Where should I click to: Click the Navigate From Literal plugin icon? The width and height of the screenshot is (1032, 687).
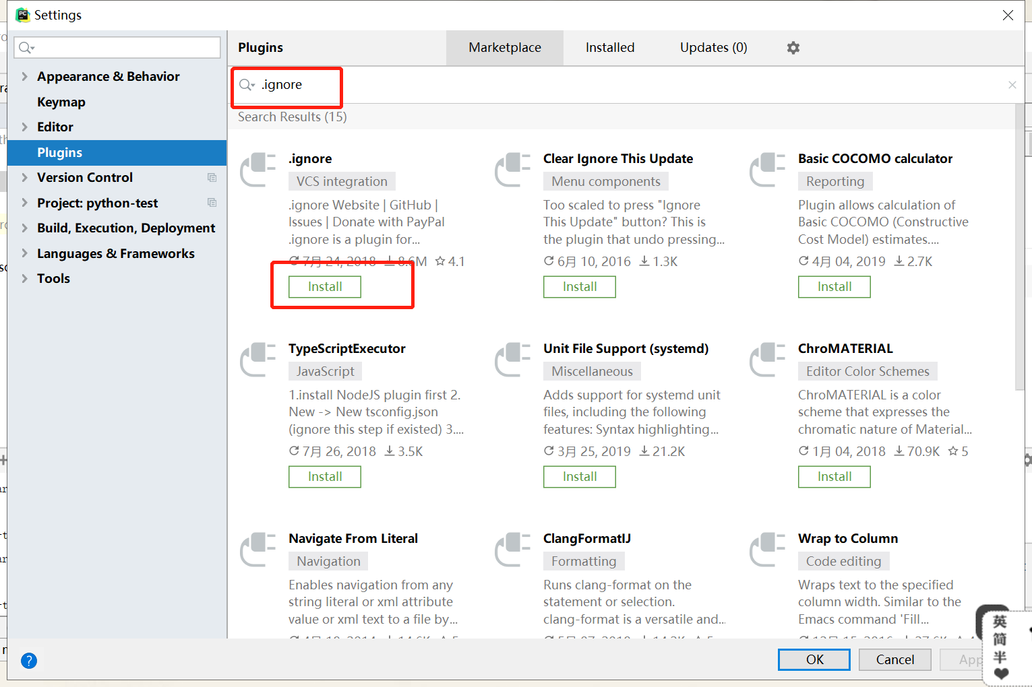click(258, 550)
